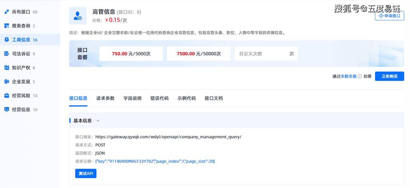Click the 企业发展 sidebar icon
Viewport: 410px width, 188px height.
[7, 82]
